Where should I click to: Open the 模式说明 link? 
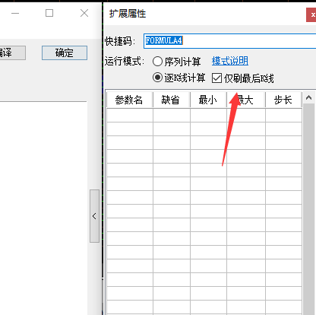(230, 61)
